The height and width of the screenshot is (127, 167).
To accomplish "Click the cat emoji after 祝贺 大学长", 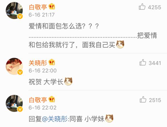I will pyautogui.click(x=68, y=82).
